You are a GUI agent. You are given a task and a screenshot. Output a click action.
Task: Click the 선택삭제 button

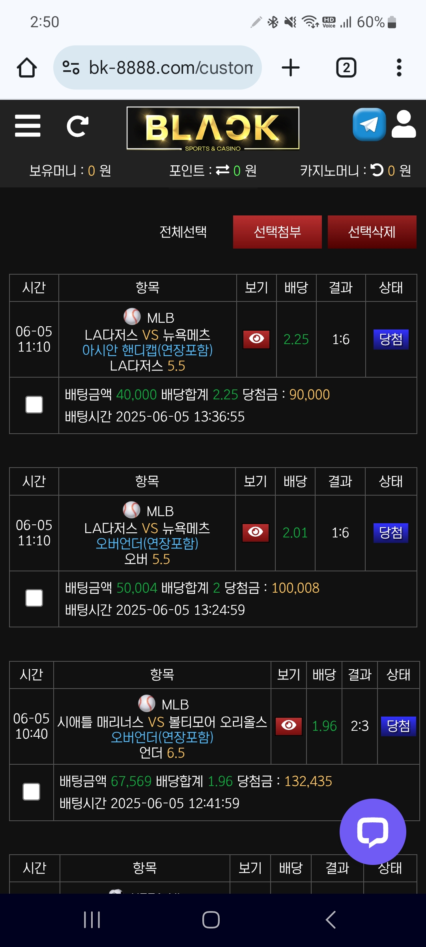pos(372,232)
